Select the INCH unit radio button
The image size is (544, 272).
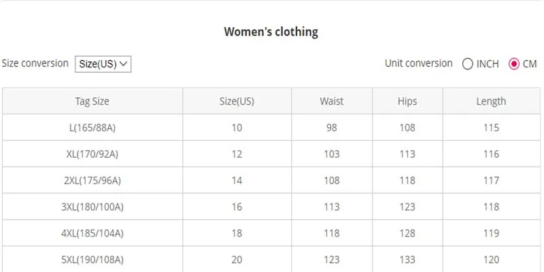click(468, 64)
